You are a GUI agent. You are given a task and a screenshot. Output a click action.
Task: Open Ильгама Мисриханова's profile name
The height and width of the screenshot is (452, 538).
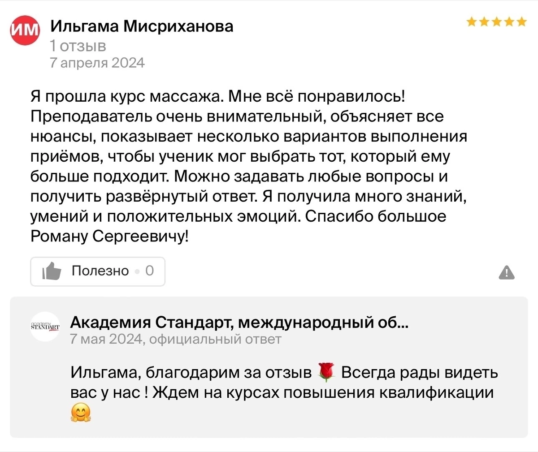click(x=142, y=26)
